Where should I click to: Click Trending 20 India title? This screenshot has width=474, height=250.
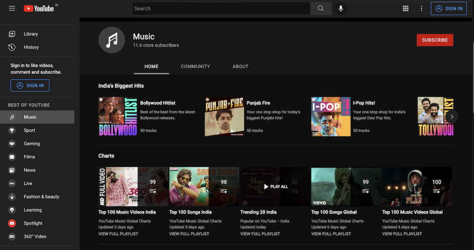tap(258, 212)
